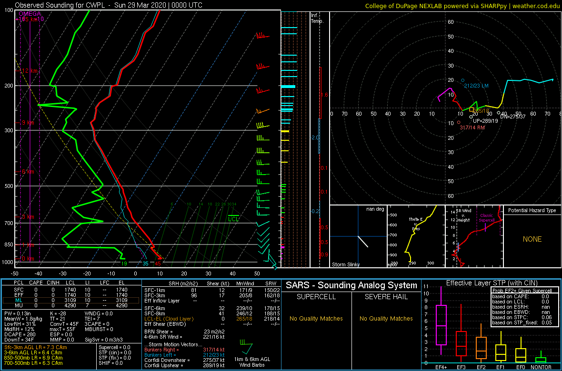
Task: Click the Classic Supercell label
Action: (486, 218)
